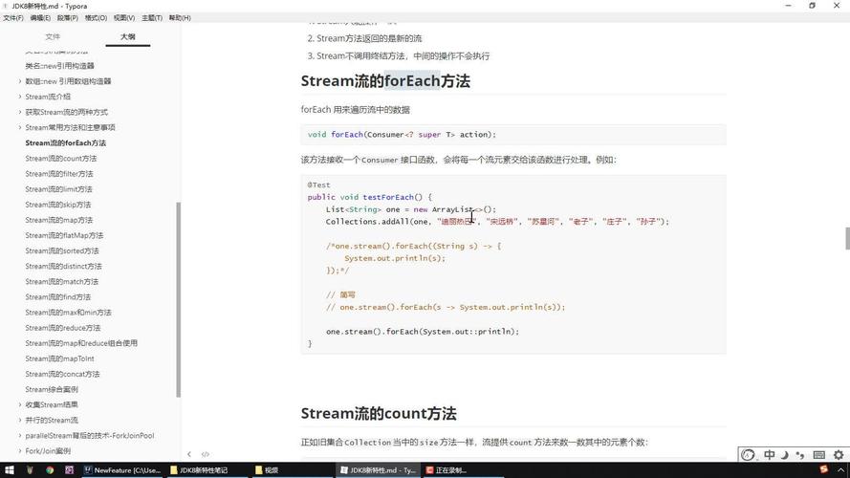Switch sidebar to 大纲 tab
850x478 pixels.
(128, 36)
